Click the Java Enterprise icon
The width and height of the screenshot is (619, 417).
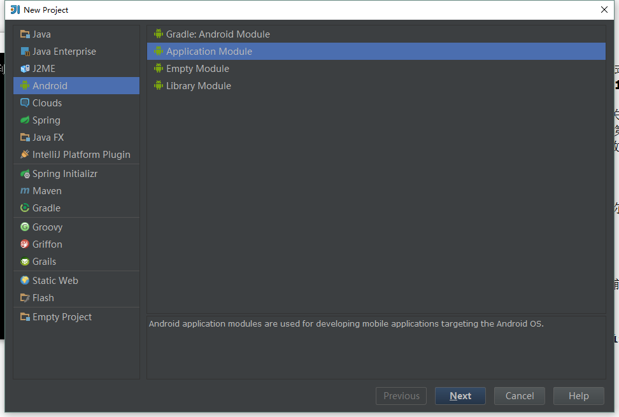[x=25, y=52]
